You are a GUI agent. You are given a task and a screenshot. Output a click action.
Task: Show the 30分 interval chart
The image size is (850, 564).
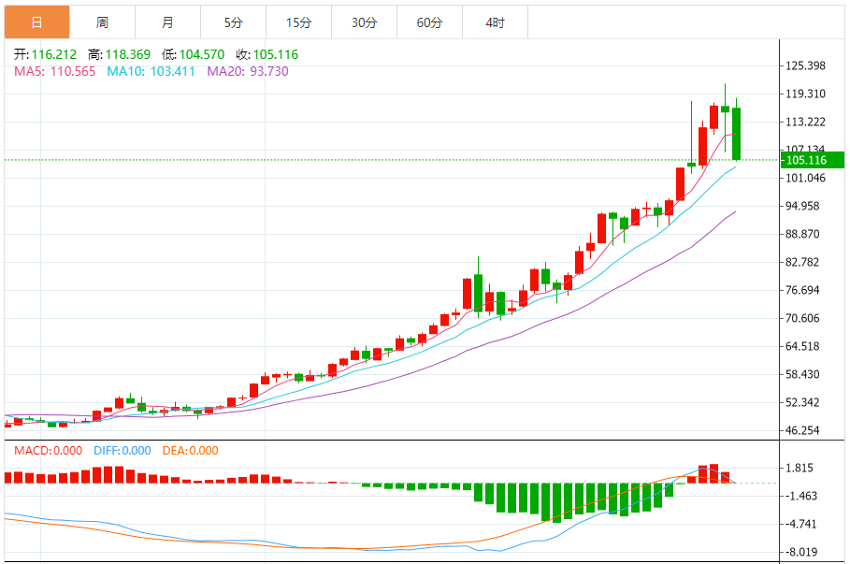(x=364, y=22)
